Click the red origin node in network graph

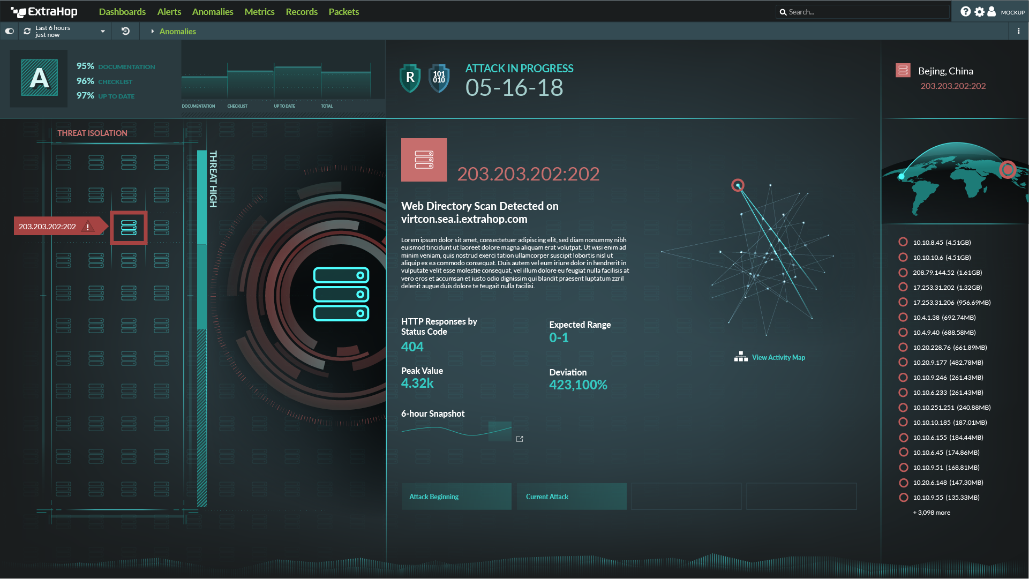coord(738,185)
